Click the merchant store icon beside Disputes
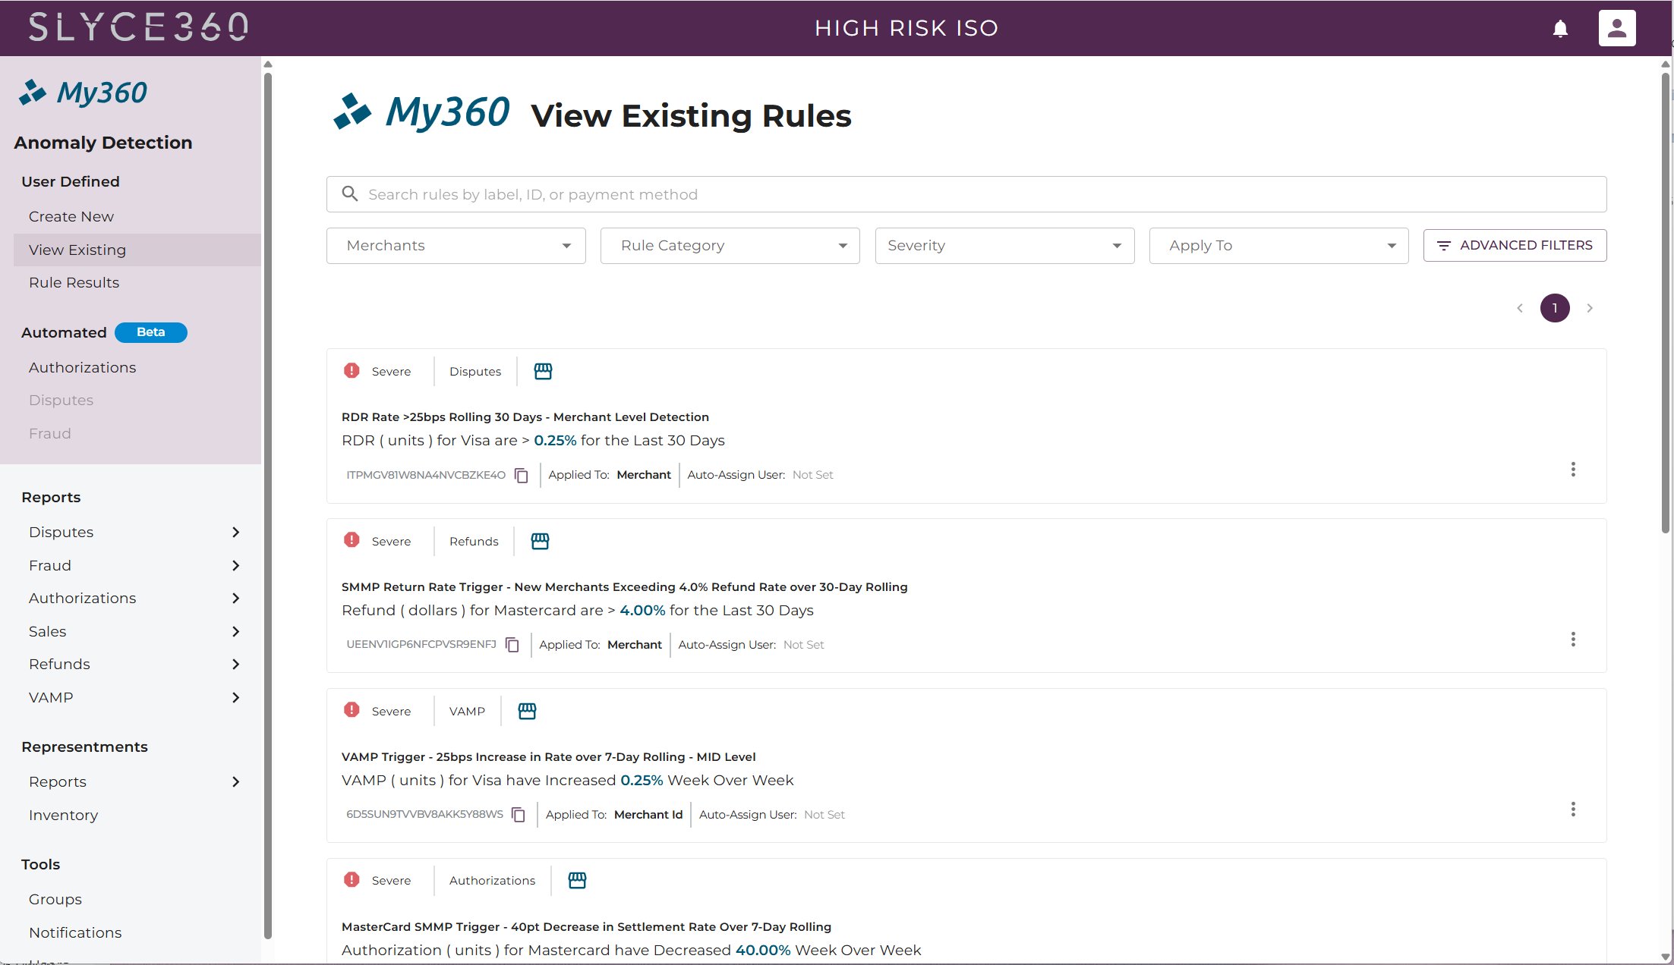The width and height of the screenshot is (1674, 965). 543,371
